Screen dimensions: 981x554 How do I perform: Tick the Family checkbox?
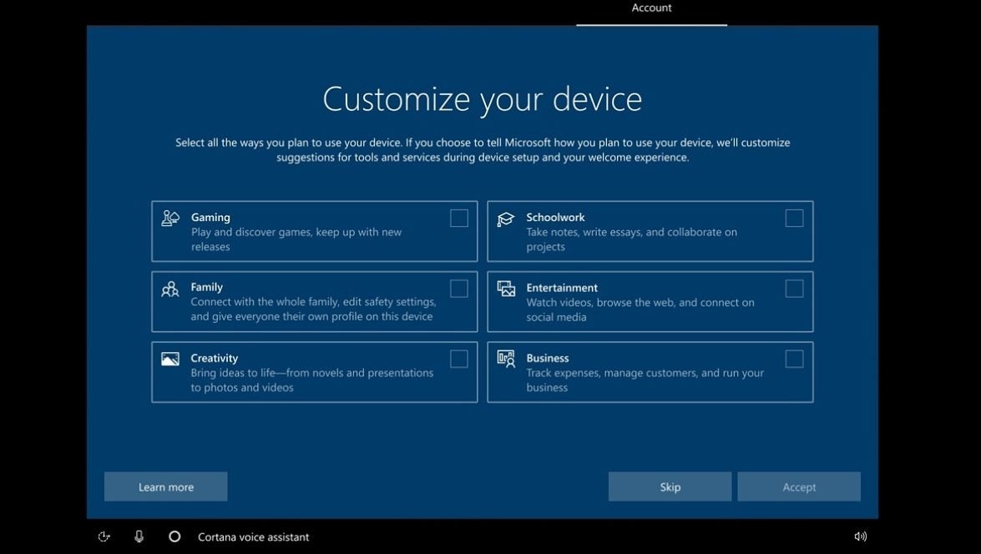coord(459,289)
